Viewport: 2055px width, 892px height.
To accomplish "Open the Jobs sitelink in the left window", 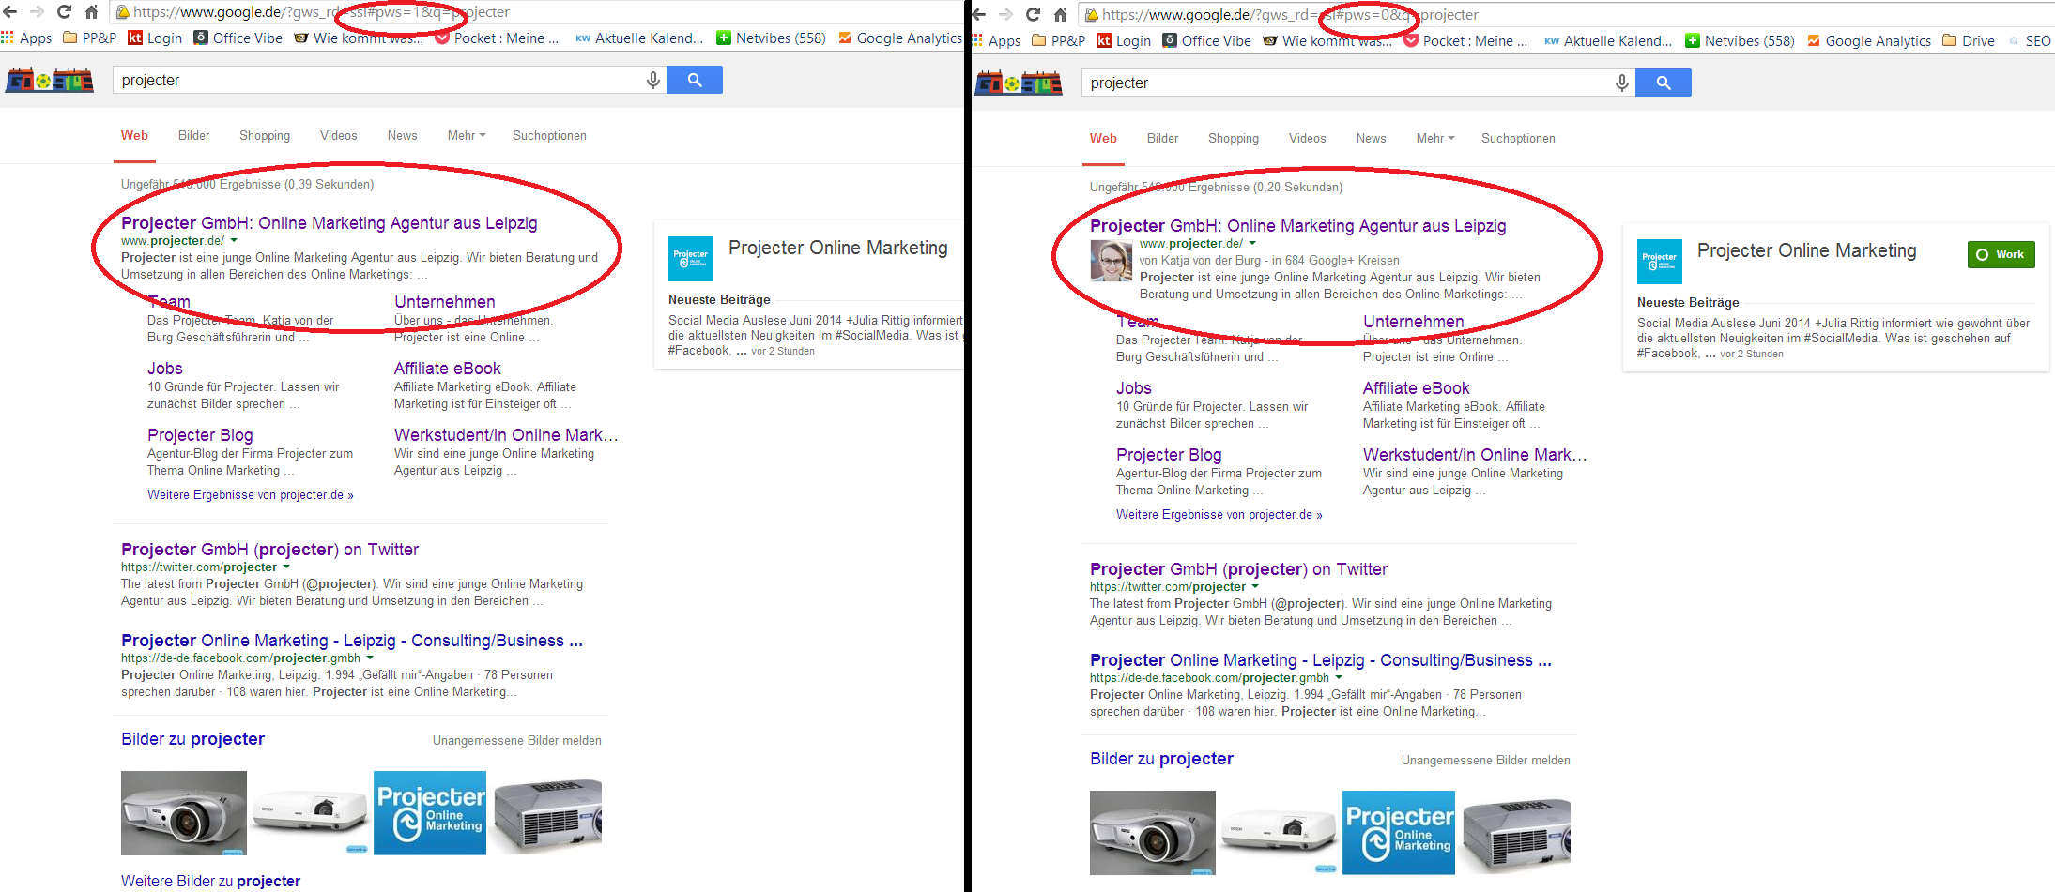I will click(165, 369).
